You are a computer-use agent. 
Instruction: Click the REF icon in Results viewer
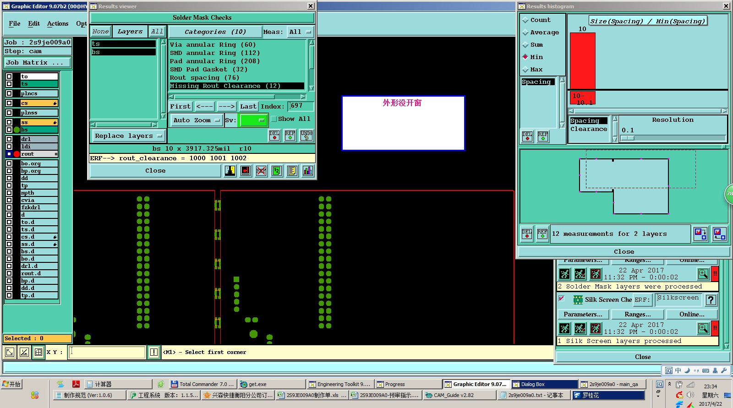tap(290, 136)
